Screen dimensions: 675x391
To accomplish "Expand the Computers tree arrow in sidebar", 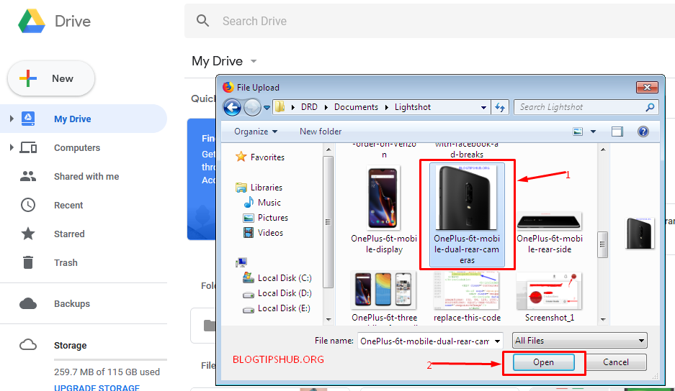I will (x=12, y=147).
